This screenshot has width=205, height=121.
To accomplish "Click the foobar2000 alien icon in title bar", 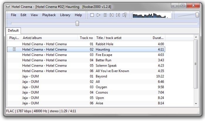I will click(x=8, y=7).
